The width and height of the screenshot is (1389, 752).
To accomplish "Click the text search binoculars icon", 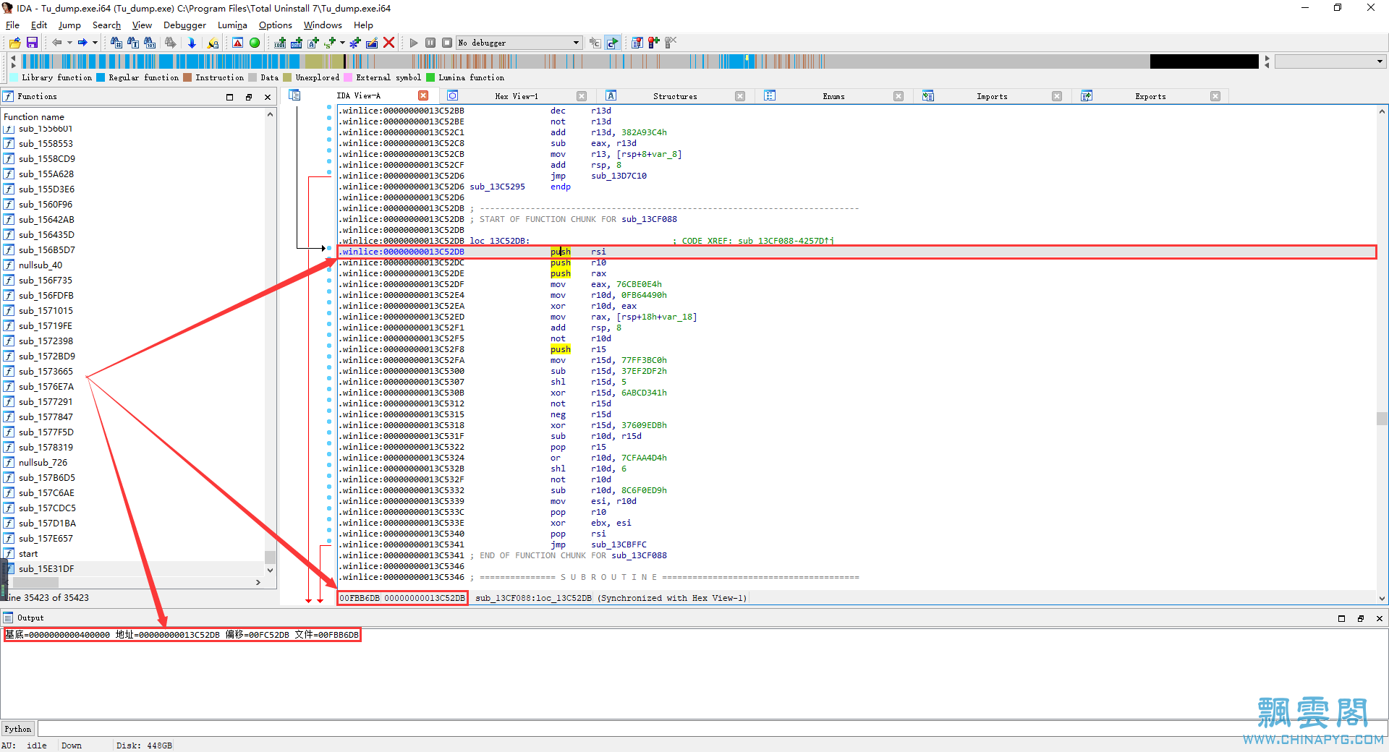I will pyautogui.click(x=133, y=43).
